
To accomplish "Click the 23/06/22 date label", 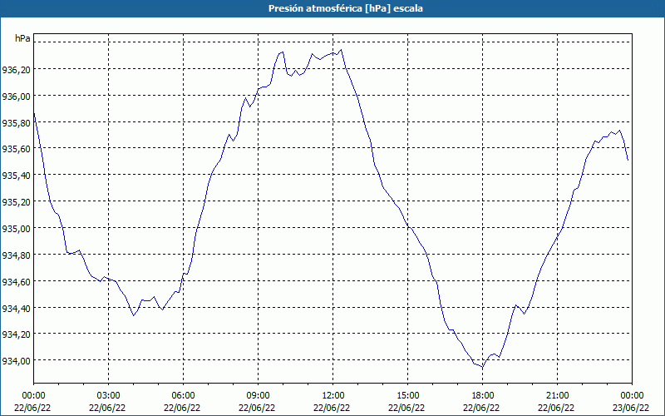I will pyautogui.click(x=631, y=408).
